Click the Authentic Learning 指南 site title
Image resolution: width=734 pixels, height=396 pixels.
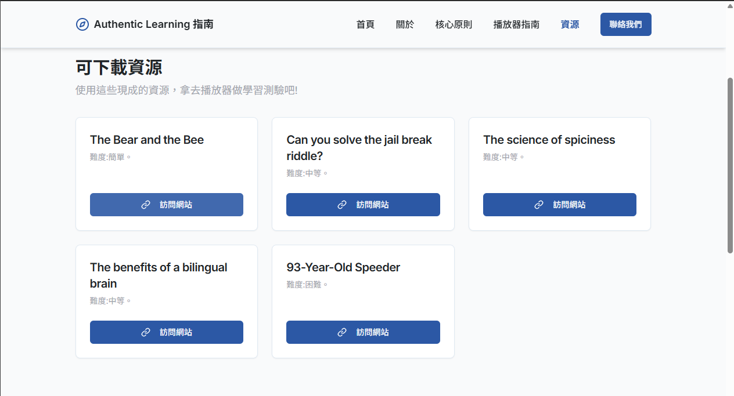153,24
